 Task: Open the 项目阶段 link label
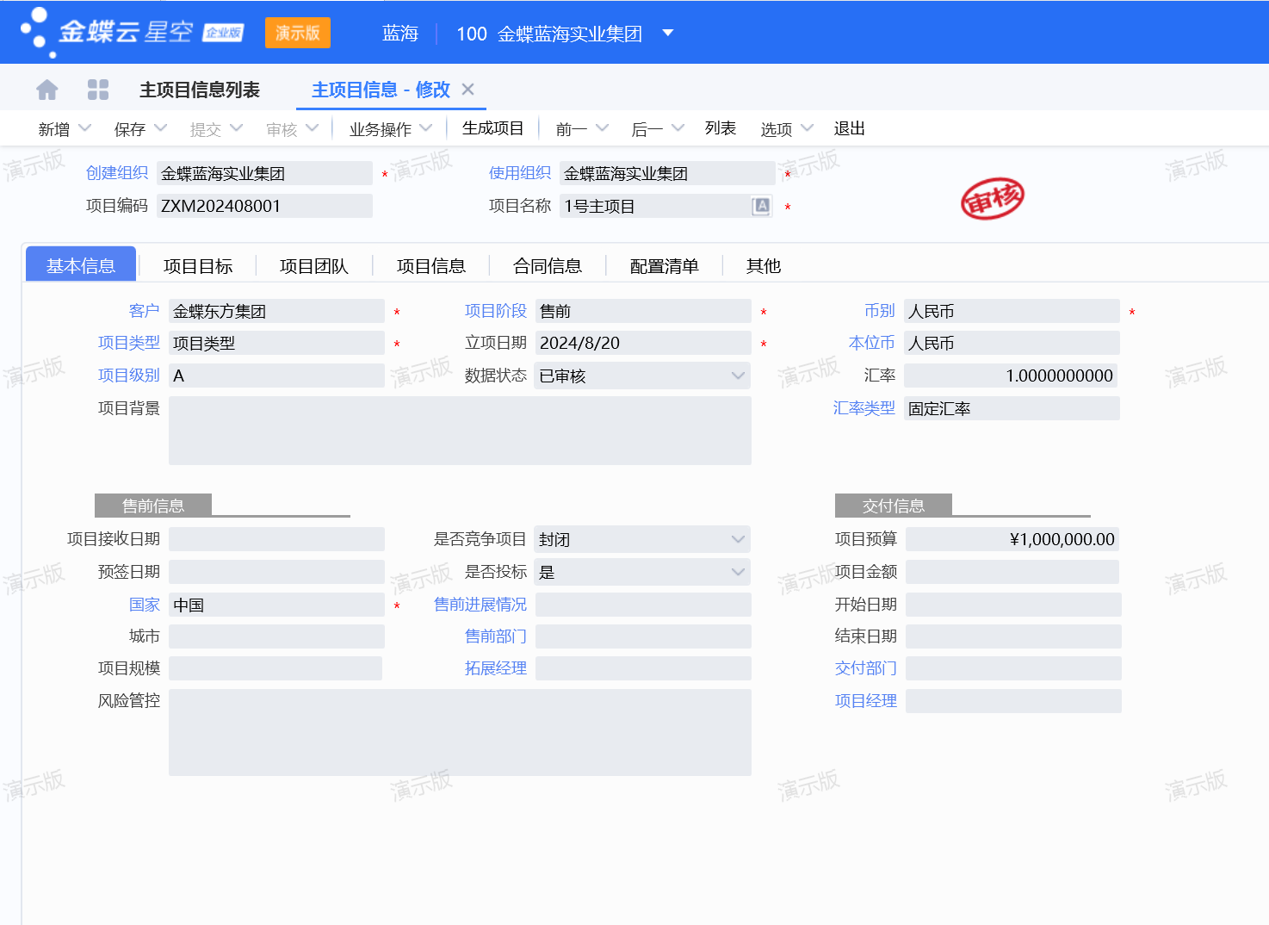[x=496, y=311]
